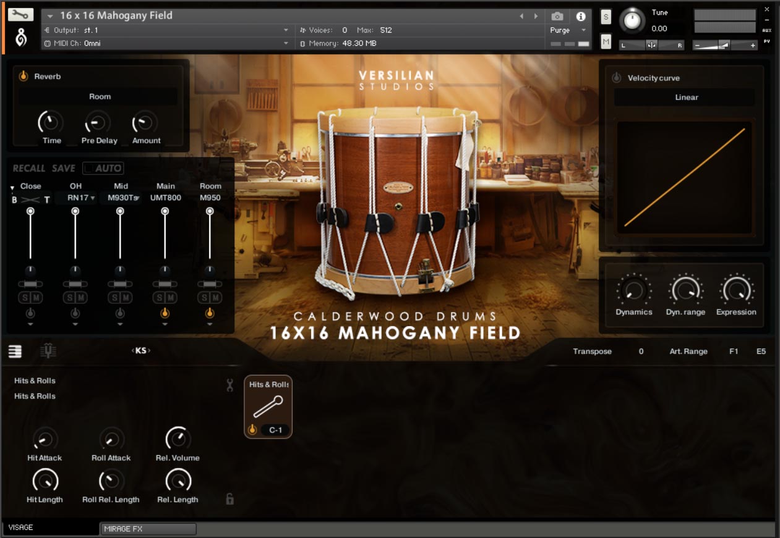Screen dimensions: 780x538
Task: Disable the Room mic power button
Action: pos(210,313)
